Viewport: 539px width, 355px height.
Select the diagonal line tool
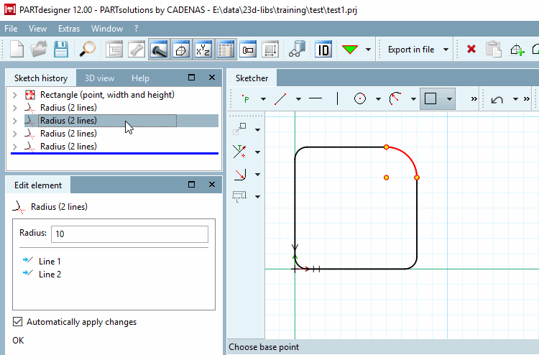[x=281, y=98]
